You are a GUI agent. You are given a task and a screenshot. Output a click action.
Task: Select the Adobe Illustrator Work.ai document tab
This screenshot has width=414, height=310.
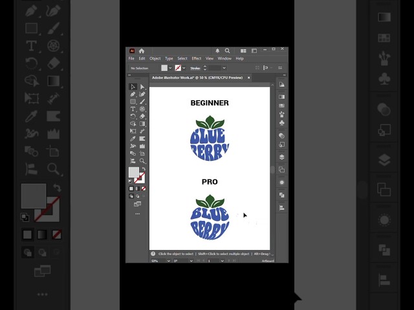point(197,77)
